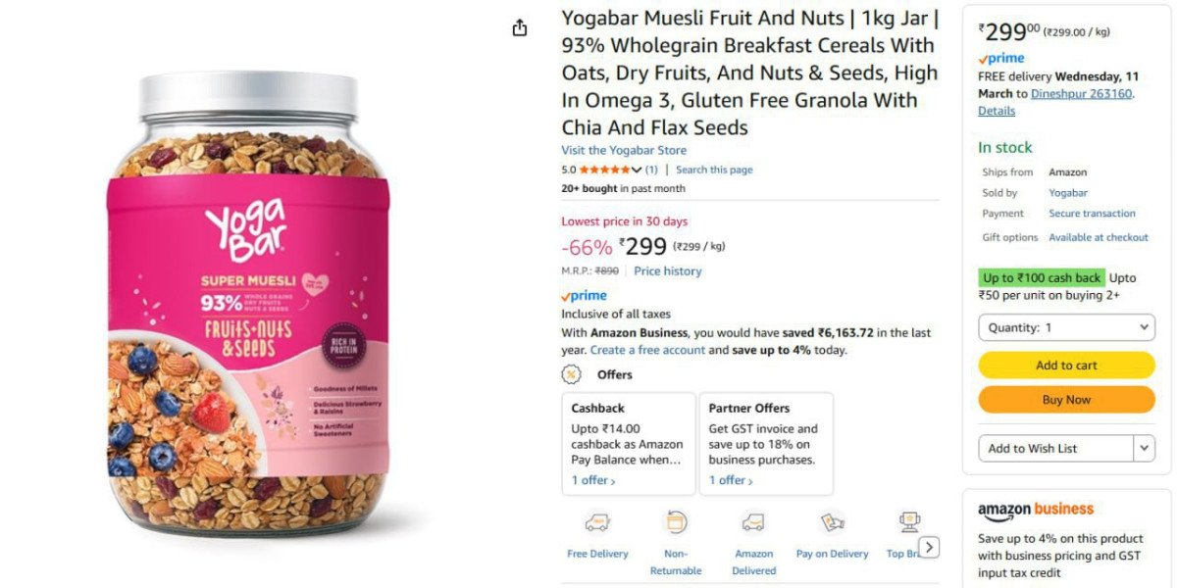Image resolution: width=1177 pixels, height=588 pixels.
Task: Click the Non-Returnable box icon
Action: [x=676, y=522]
